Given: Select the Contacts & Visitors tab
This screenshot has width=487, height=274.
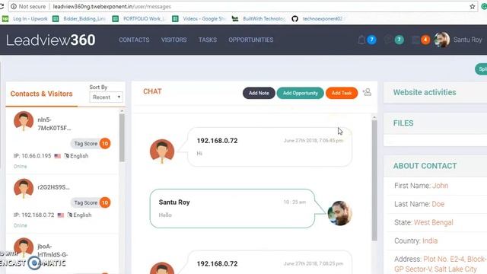Looking at the screenshot, I should pyautogui.click(x=41, y=94).
